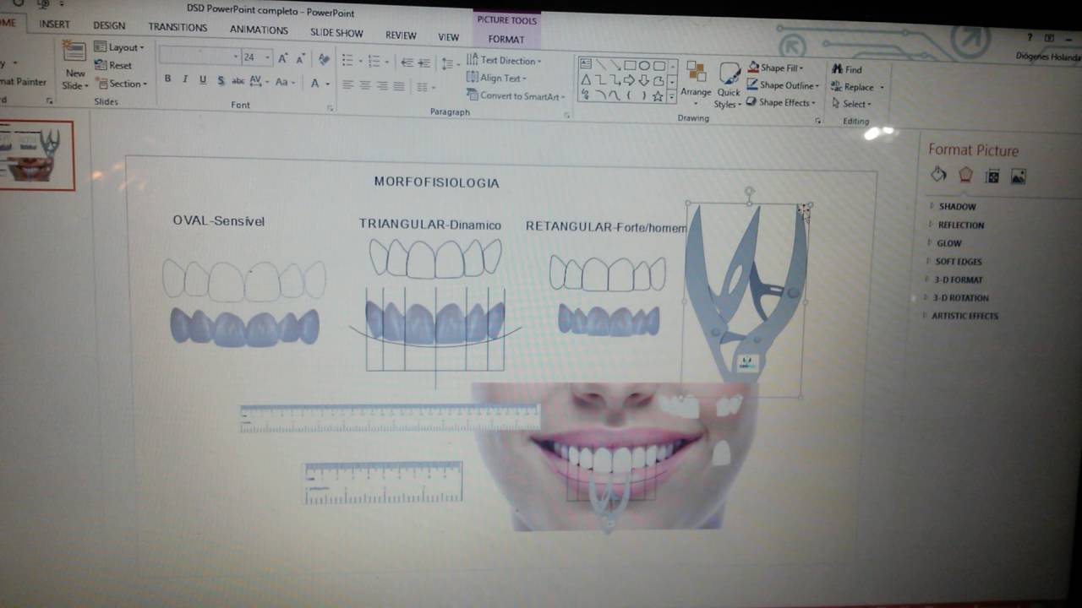Apply Italic text formatting

coord(185,79)
